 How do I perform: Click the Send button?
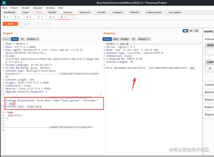(10, 24)
